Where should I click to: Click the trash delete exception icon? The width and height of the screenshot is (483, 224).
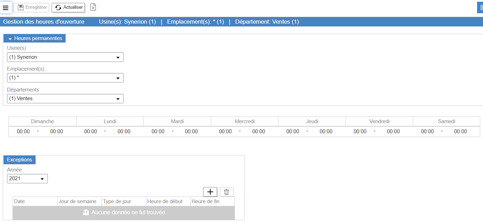tap(226, 192)
